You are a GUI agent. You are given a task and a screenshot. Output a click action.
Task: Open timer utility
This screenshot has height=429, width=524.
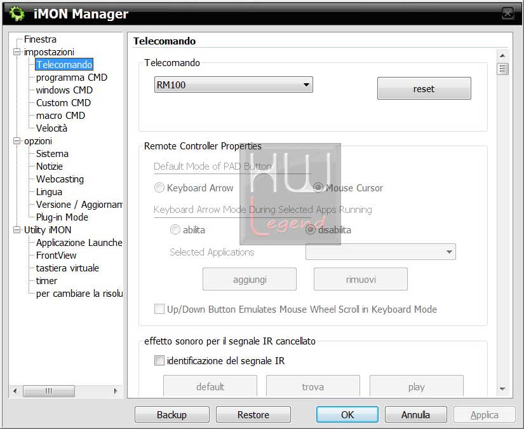tap(46, 280)
